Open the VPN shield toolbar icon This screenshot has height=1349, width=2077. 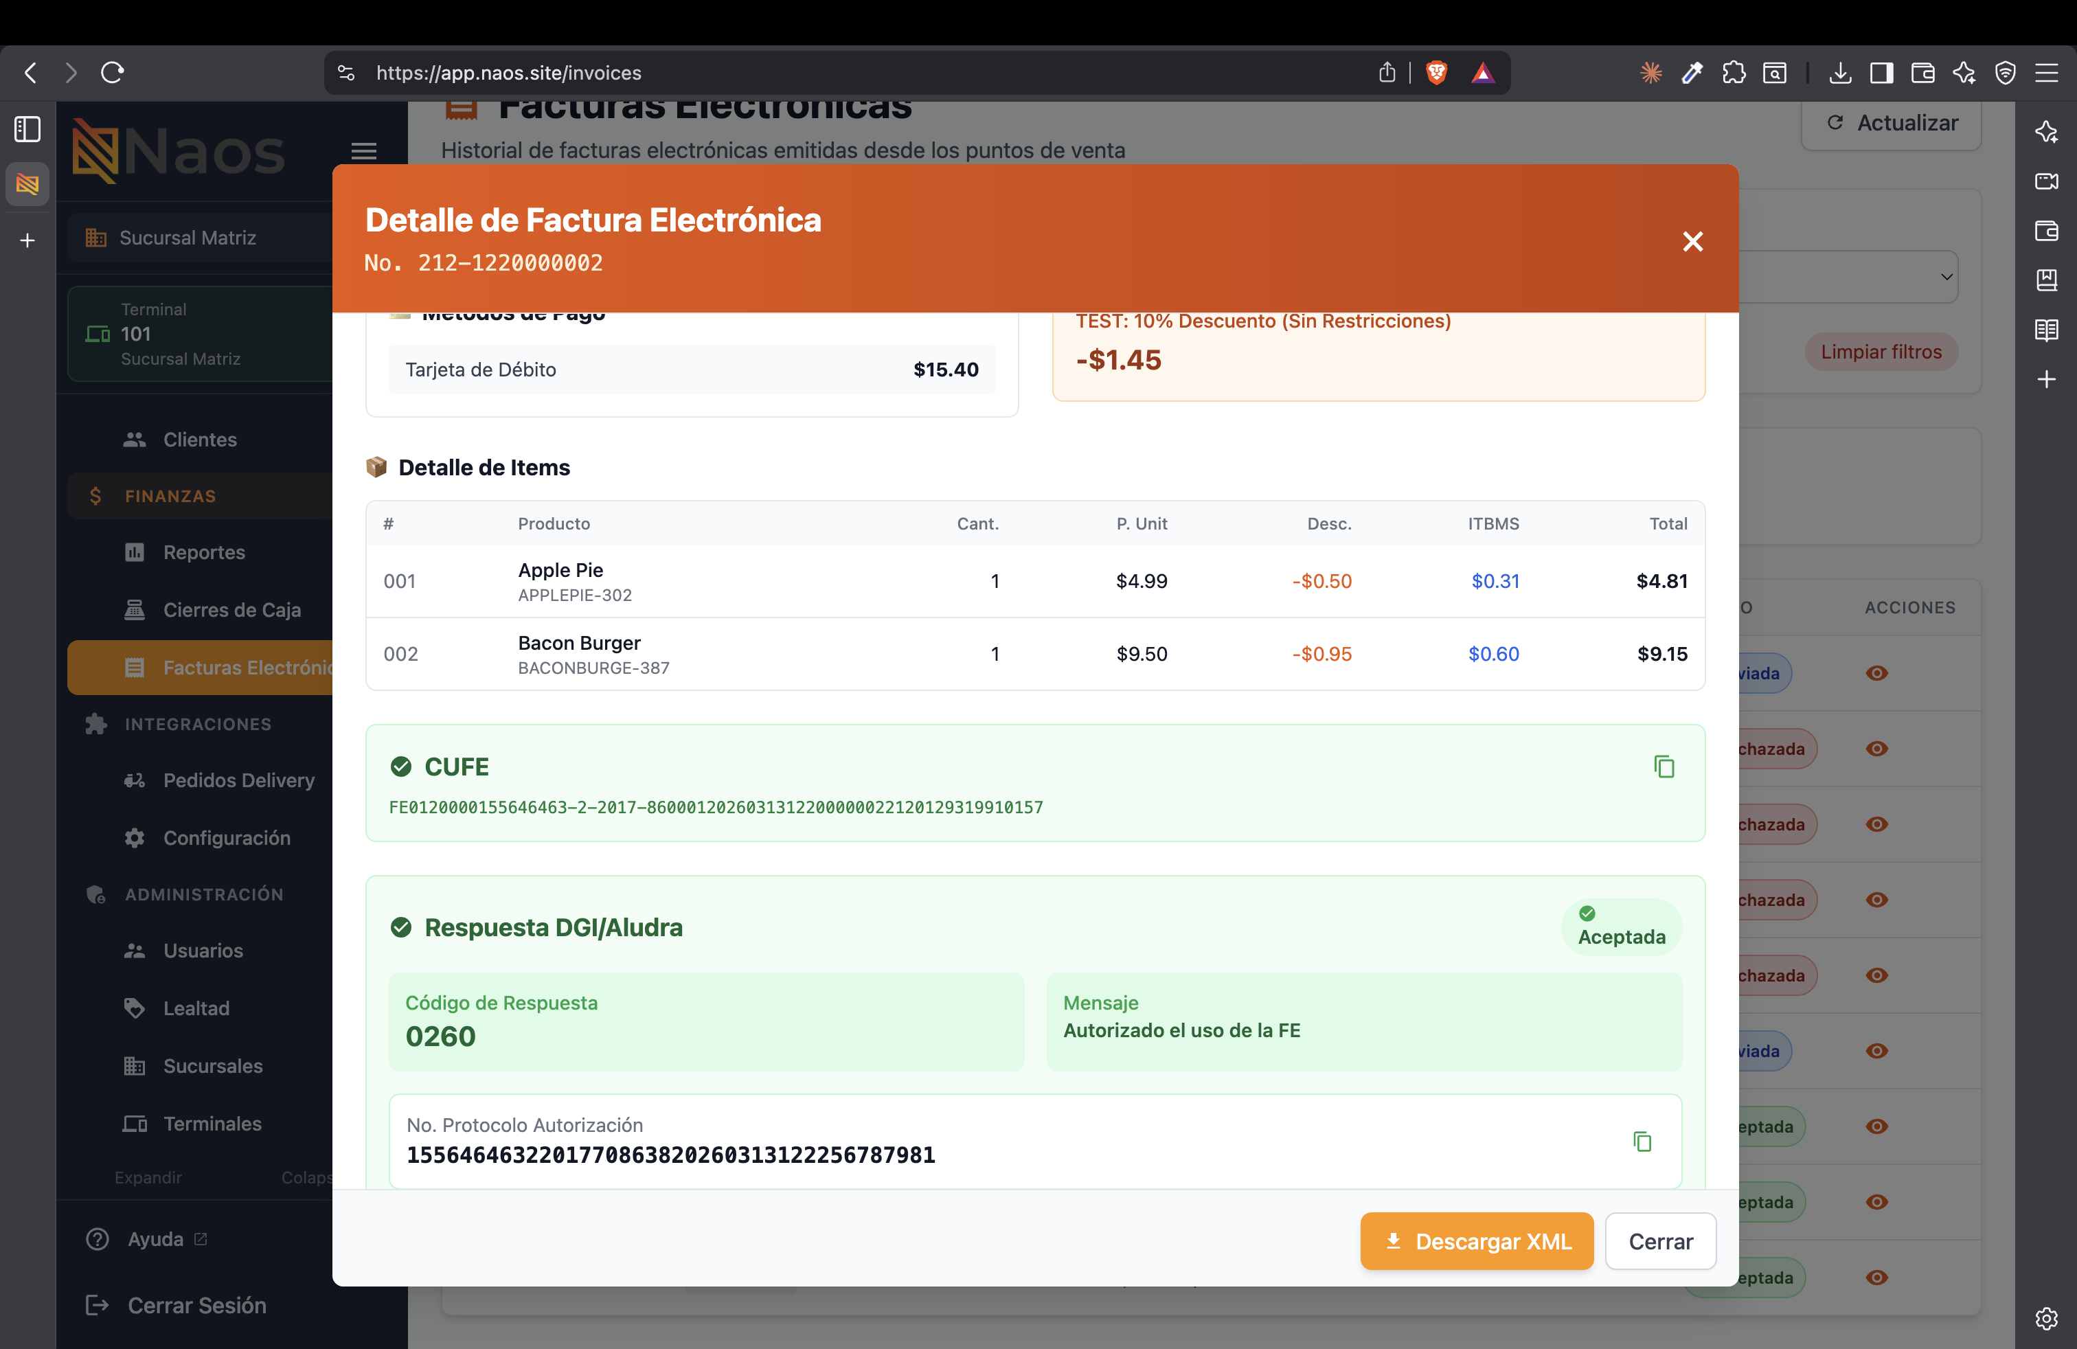[x=2006, y=72]
